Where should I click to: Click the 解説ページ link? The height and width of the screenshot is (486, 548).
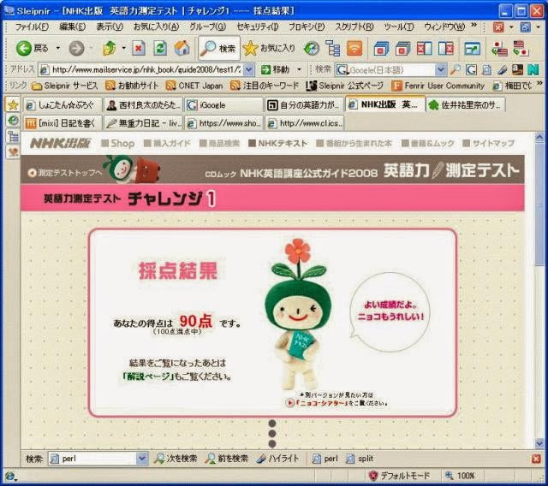[x=148, y=376]
